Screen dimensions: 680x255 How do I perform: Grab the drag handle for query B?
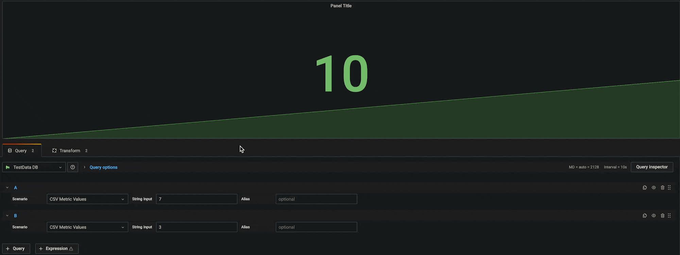pyautogui.click(x=669, y=216)
